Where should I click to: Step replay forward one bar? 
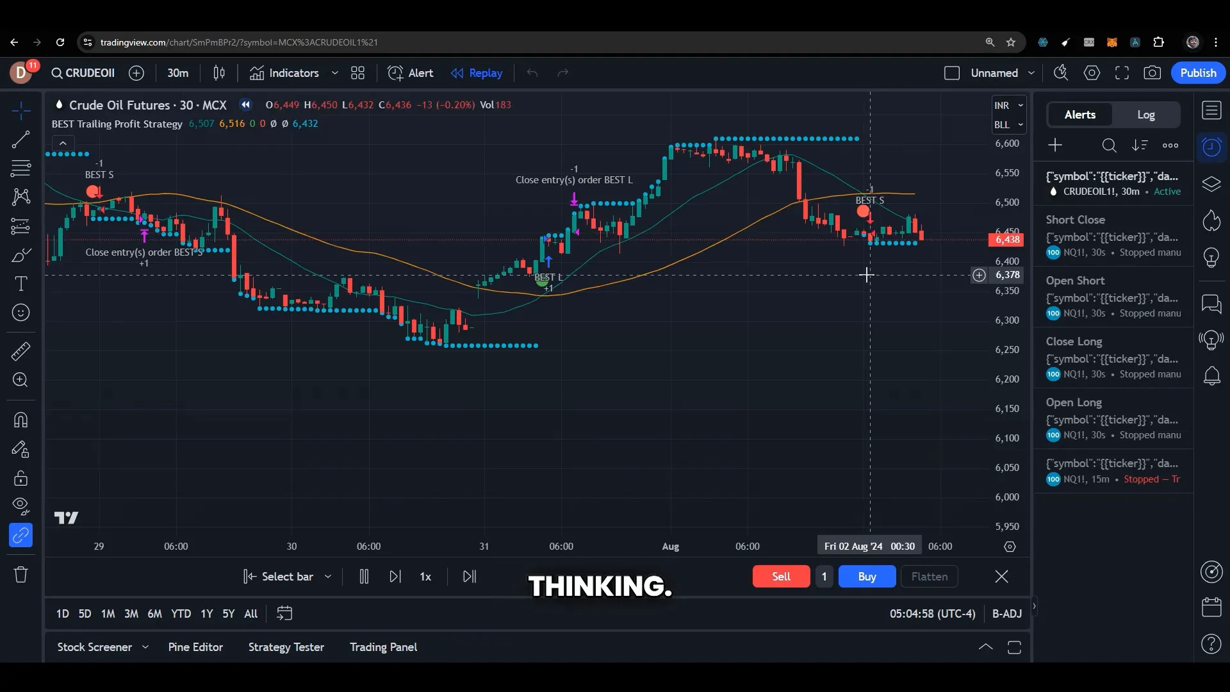pos(395,577)
